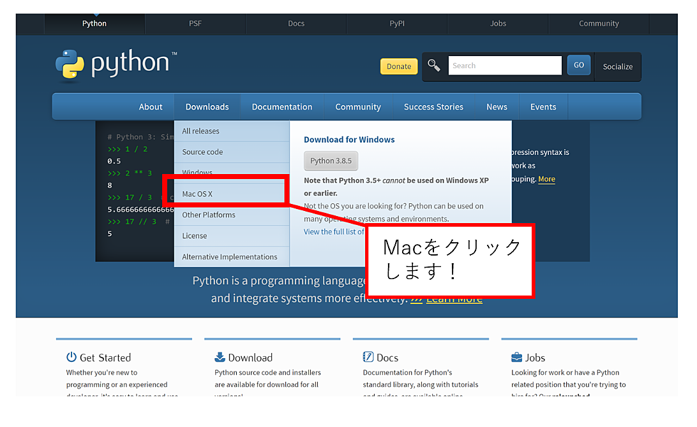Open the Docs section heading
This screenshot has width=697, height=427.
tap(387, 358)
